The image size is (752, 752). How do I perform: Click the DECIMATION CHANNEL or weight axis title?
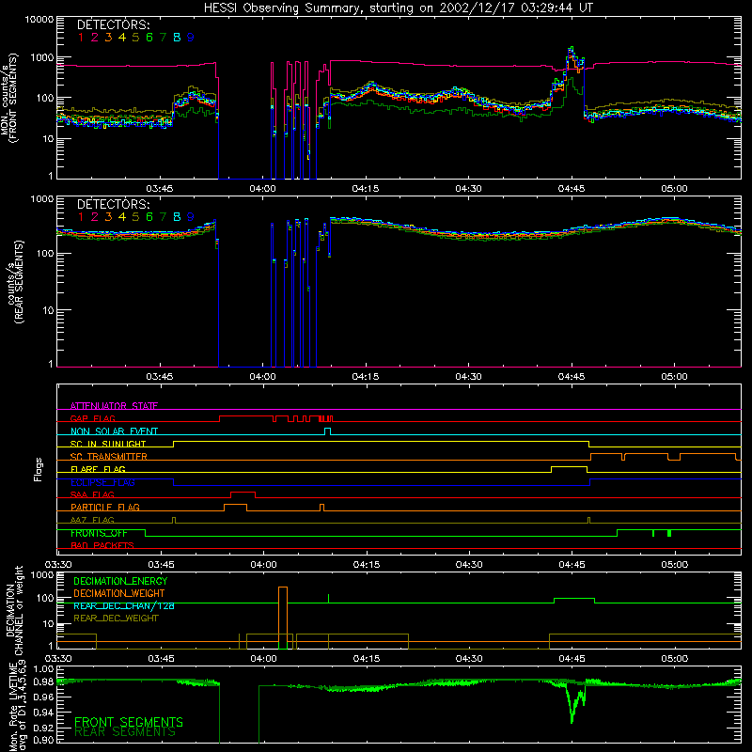[x=14, y=610]
